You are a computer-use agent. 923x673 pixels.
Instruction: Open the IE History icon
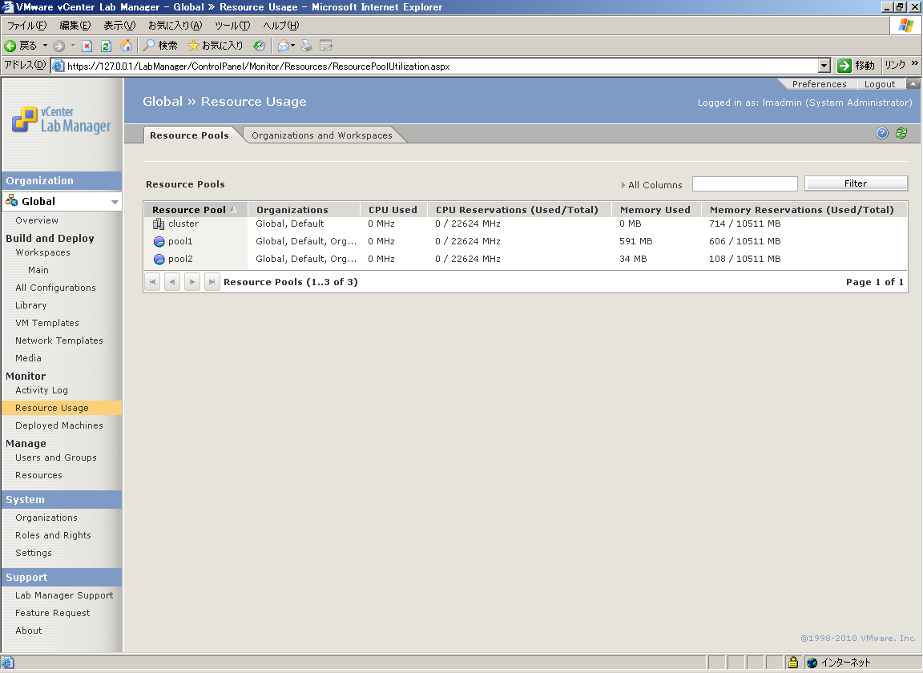click(x=259, y=46)
